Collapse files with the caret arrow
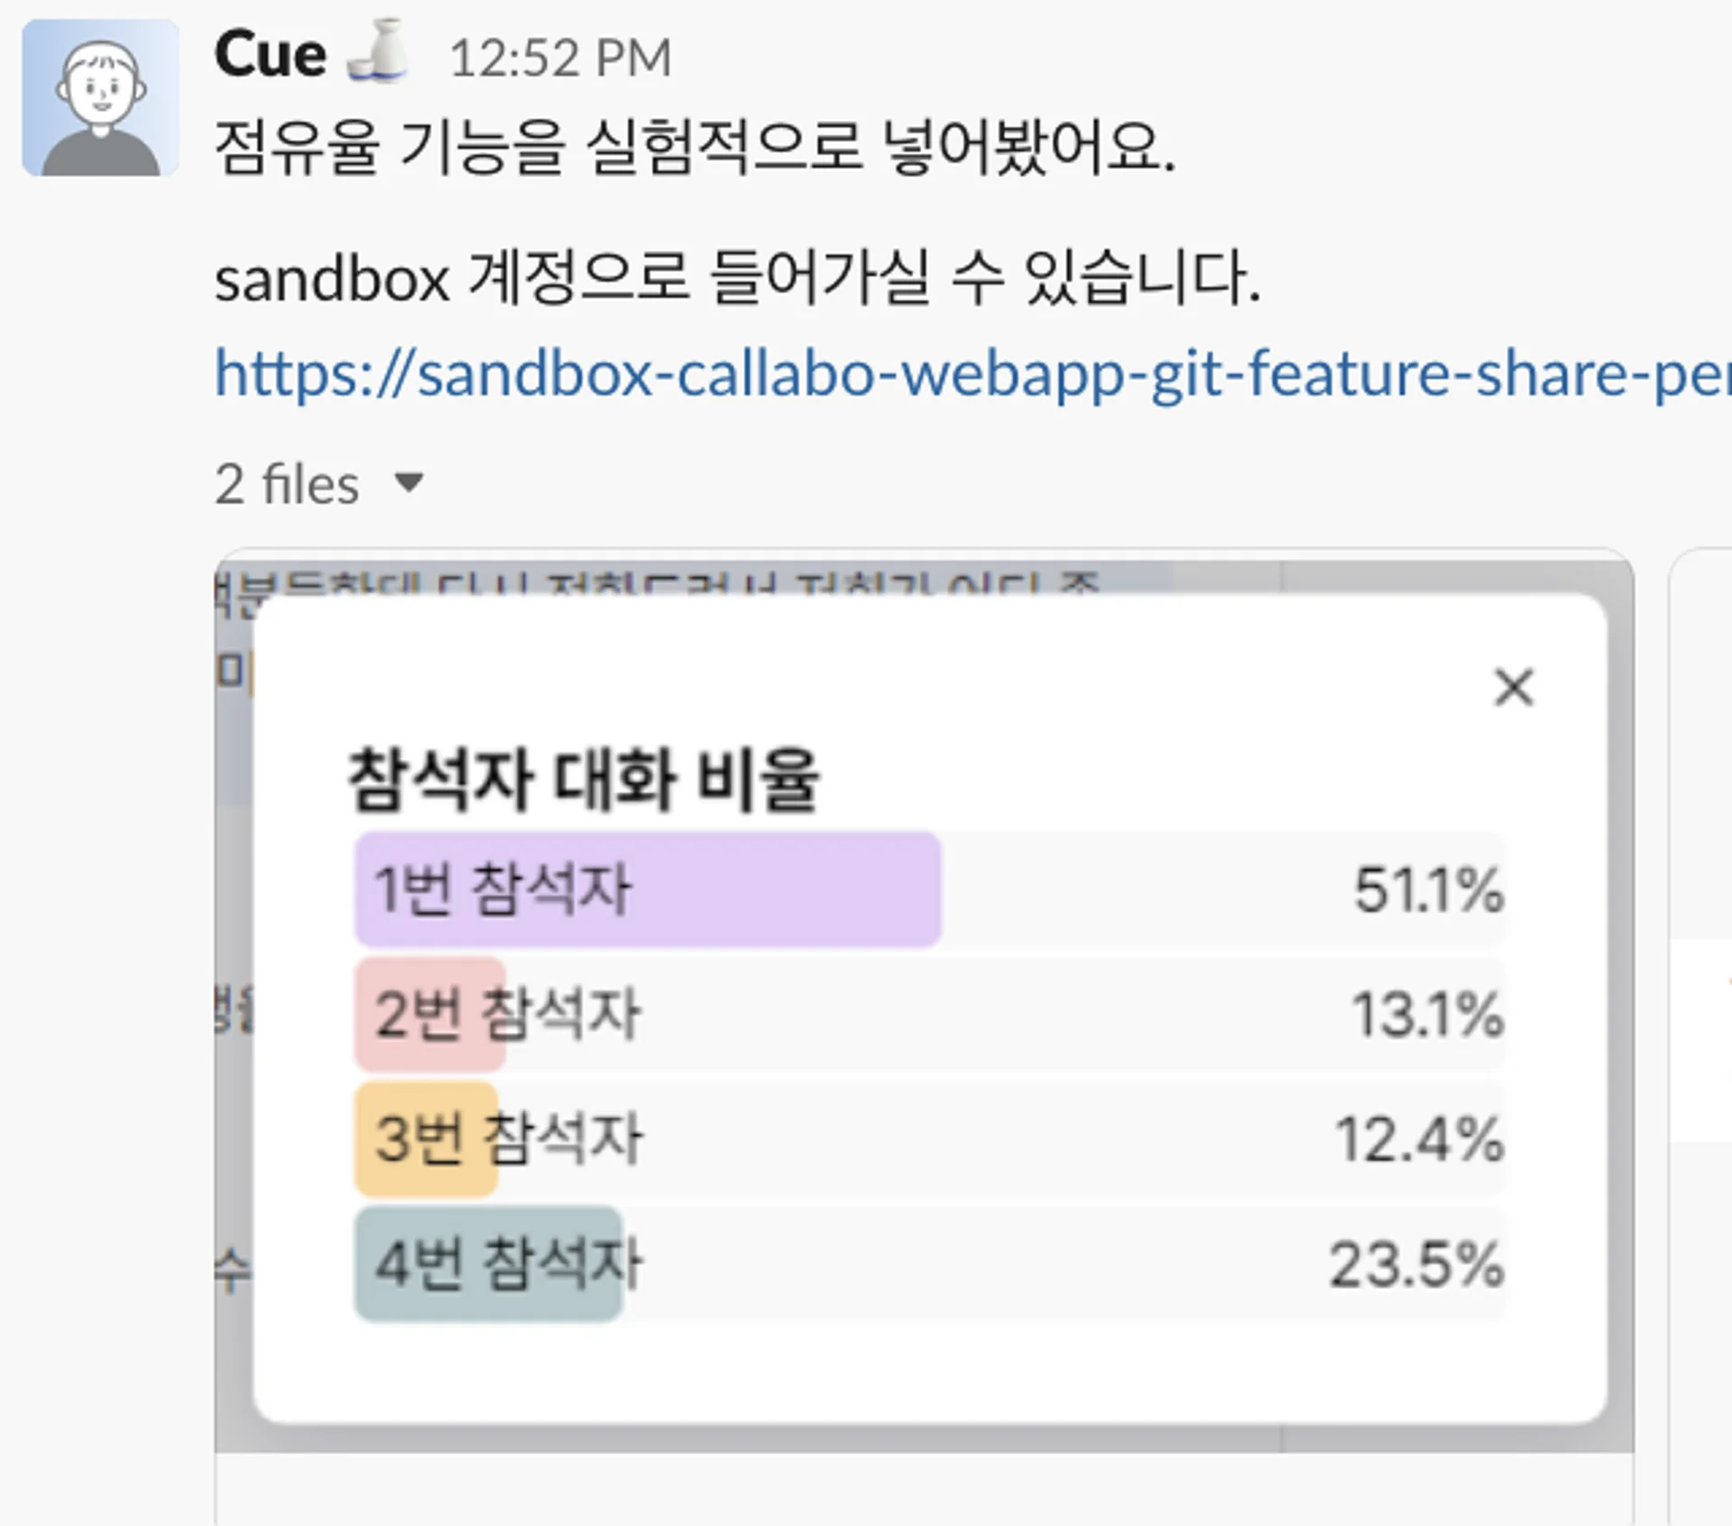 [409, 483]
